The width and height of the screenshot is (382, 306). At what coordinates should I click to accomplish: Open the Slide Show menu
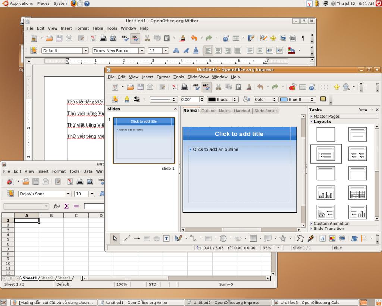(x=198, y=77)
